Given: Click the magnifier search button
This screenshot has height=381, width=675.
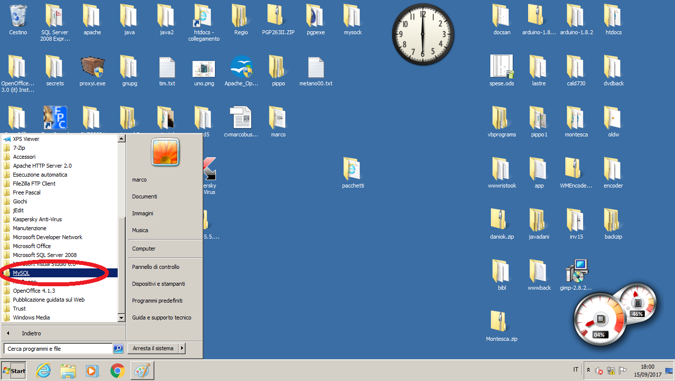Looking at the screenshot, I should click(x=118, y=349).
